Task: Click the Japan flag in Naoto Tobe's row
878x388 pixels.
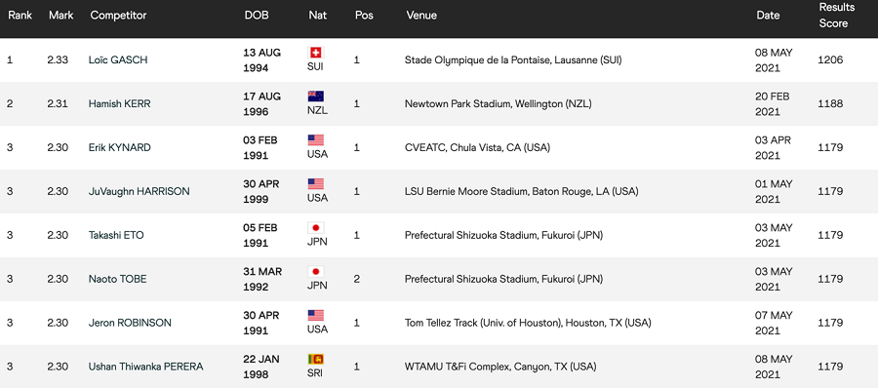Action: [316, 272]
